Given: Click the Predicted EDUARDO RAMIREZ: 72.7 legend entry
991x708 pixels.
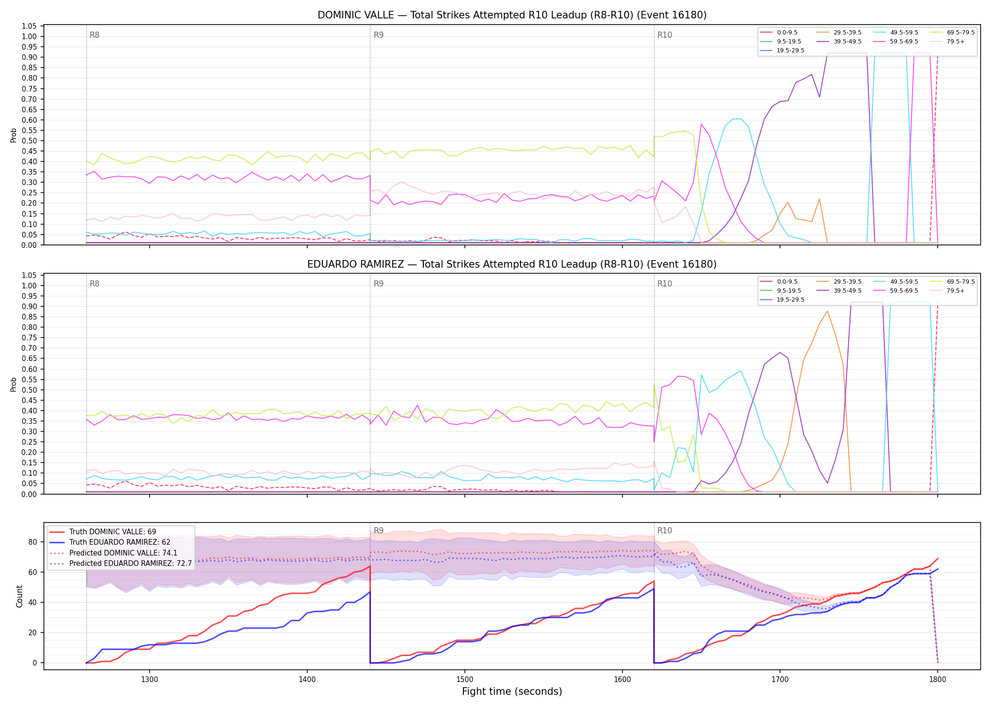Looking at the screenshot, I should point(121,564).
